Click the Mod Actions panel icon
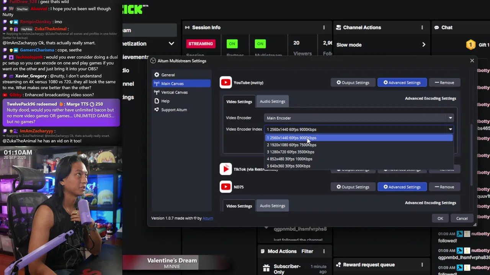 [x=263, y=251]
